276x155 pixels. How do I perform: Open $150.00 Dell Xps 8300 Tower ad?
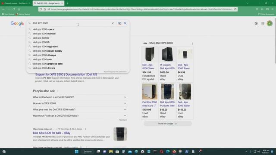[x=185, y=102]
